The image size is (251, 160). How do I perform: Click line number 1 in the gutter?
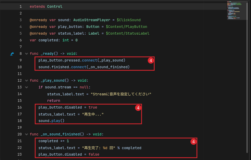click(x=21, y=6)
